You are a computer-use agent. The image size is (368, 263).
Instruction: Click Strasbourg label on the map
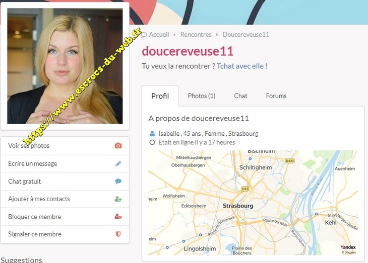click(x=237, y=206)
